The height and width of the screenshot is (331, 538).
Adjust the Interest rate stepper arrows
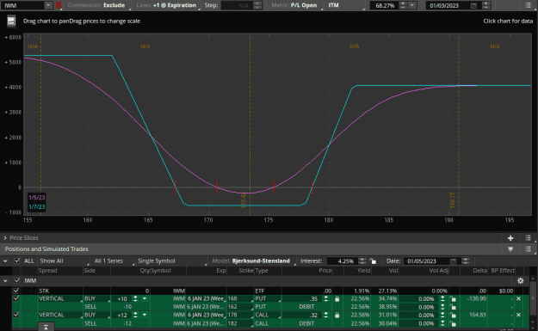pos(362,261)
